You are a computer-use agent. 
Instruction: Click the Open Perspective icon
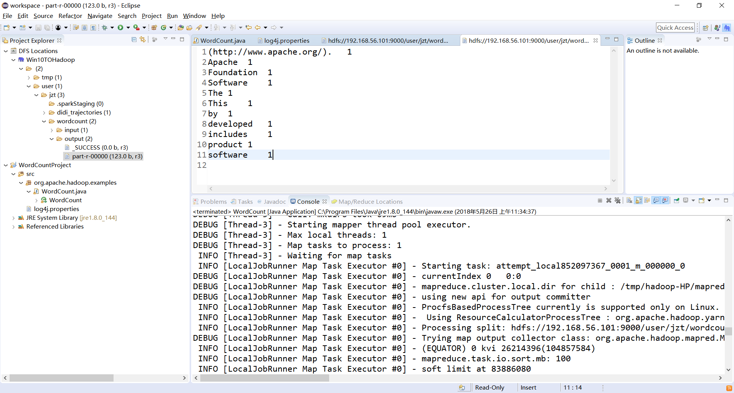(x=706, y=27)
